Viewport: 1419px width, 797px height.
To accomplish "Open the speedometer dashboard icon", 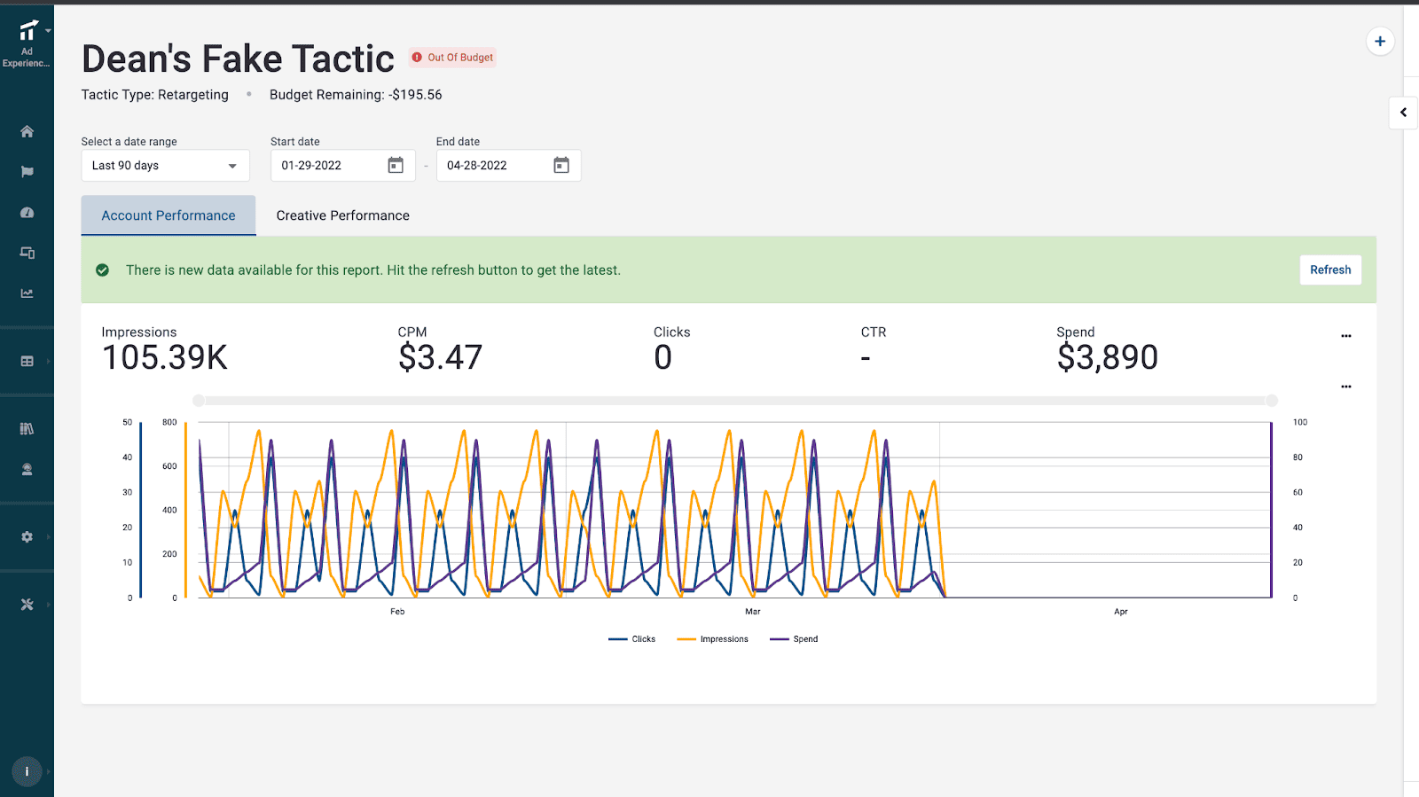I will [x=27, y=213].
